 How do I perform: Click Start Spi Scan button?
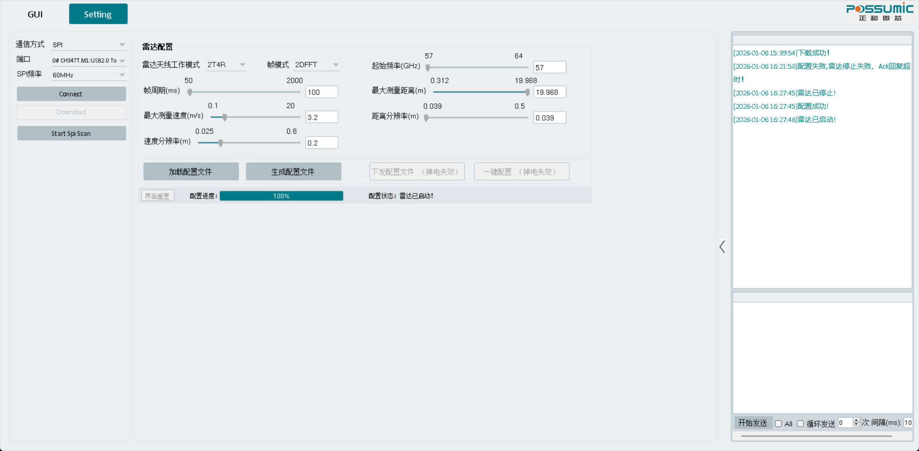click(x=71, y=133)
